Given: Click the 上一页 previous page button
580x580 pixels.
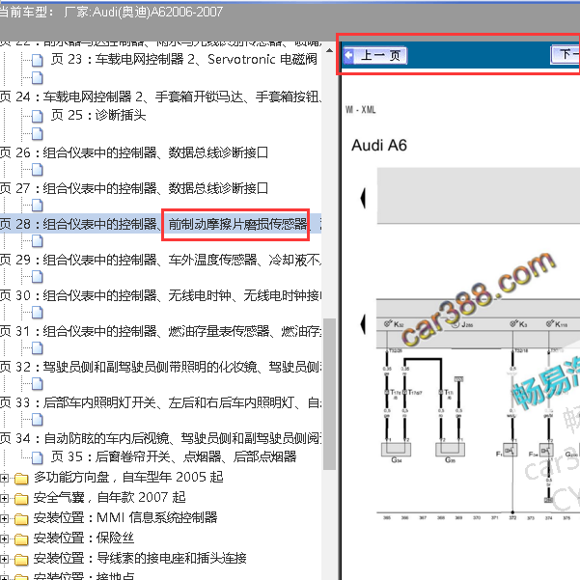Looking at the screenshot, I should (374, 55).
